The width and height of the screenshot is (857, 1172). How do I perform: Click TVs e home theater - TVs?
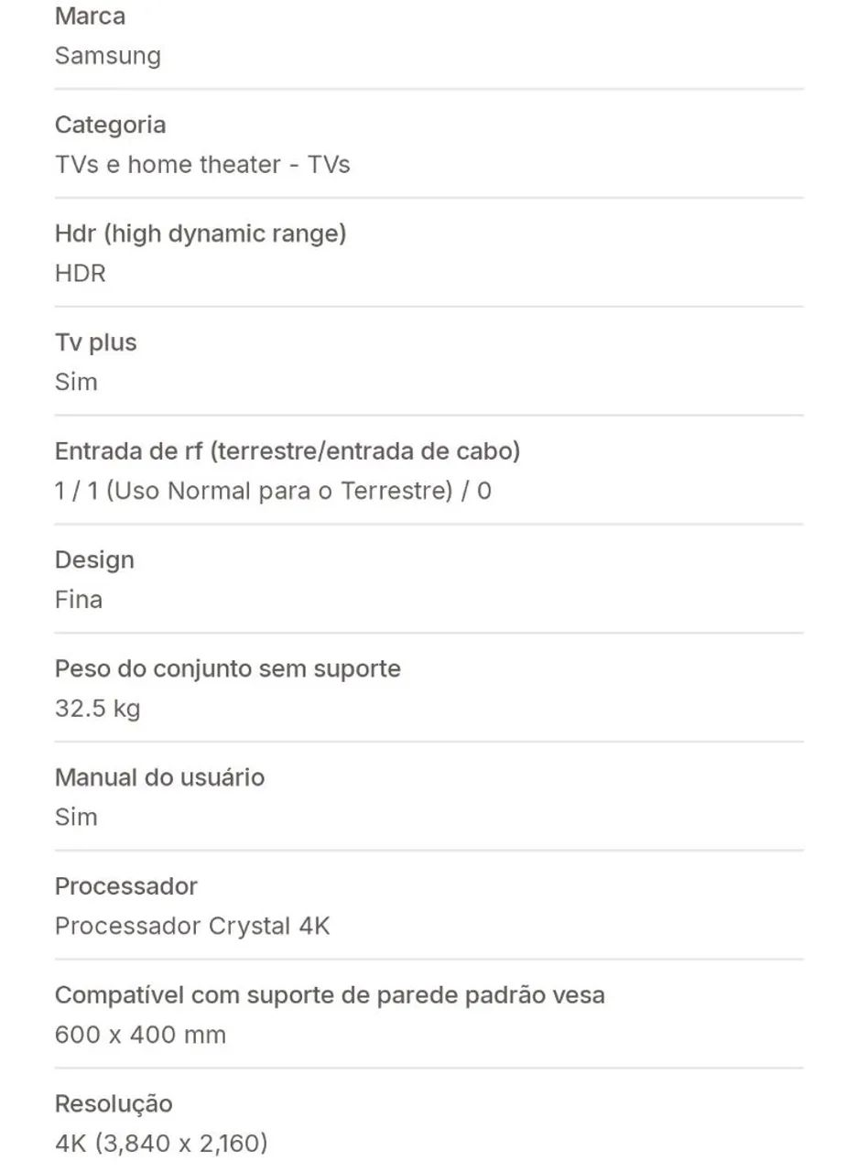(202, 165)
